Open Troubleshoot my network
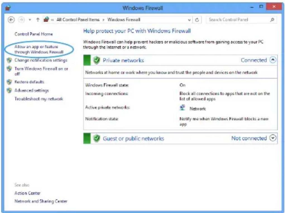Image resolution: width=285 pixels, height=213 pixels. pos(39,99)
